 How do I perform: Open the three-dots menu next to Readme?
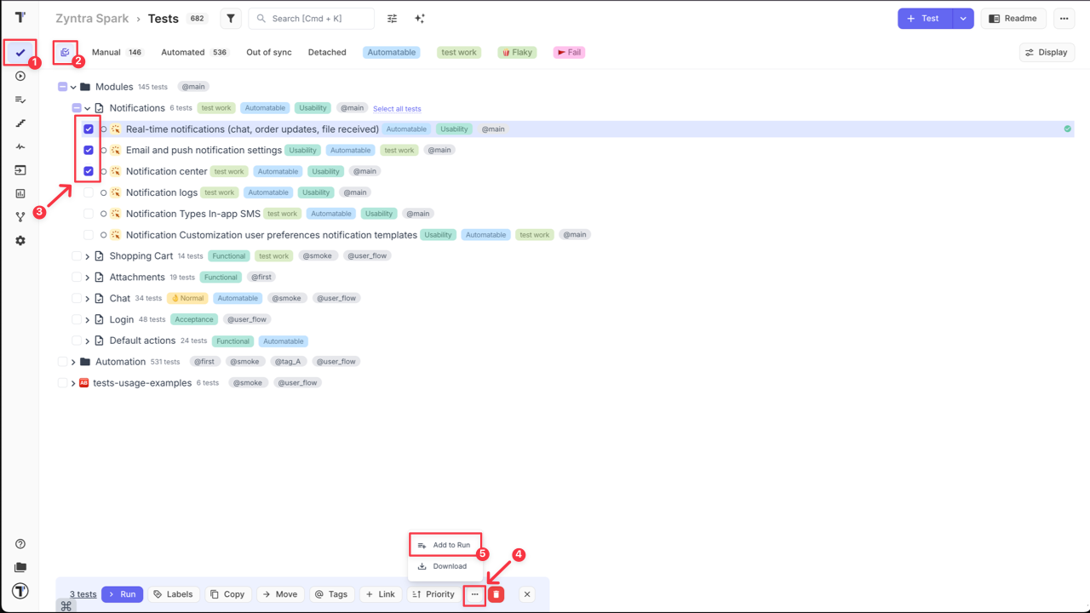click(1064, 18)
